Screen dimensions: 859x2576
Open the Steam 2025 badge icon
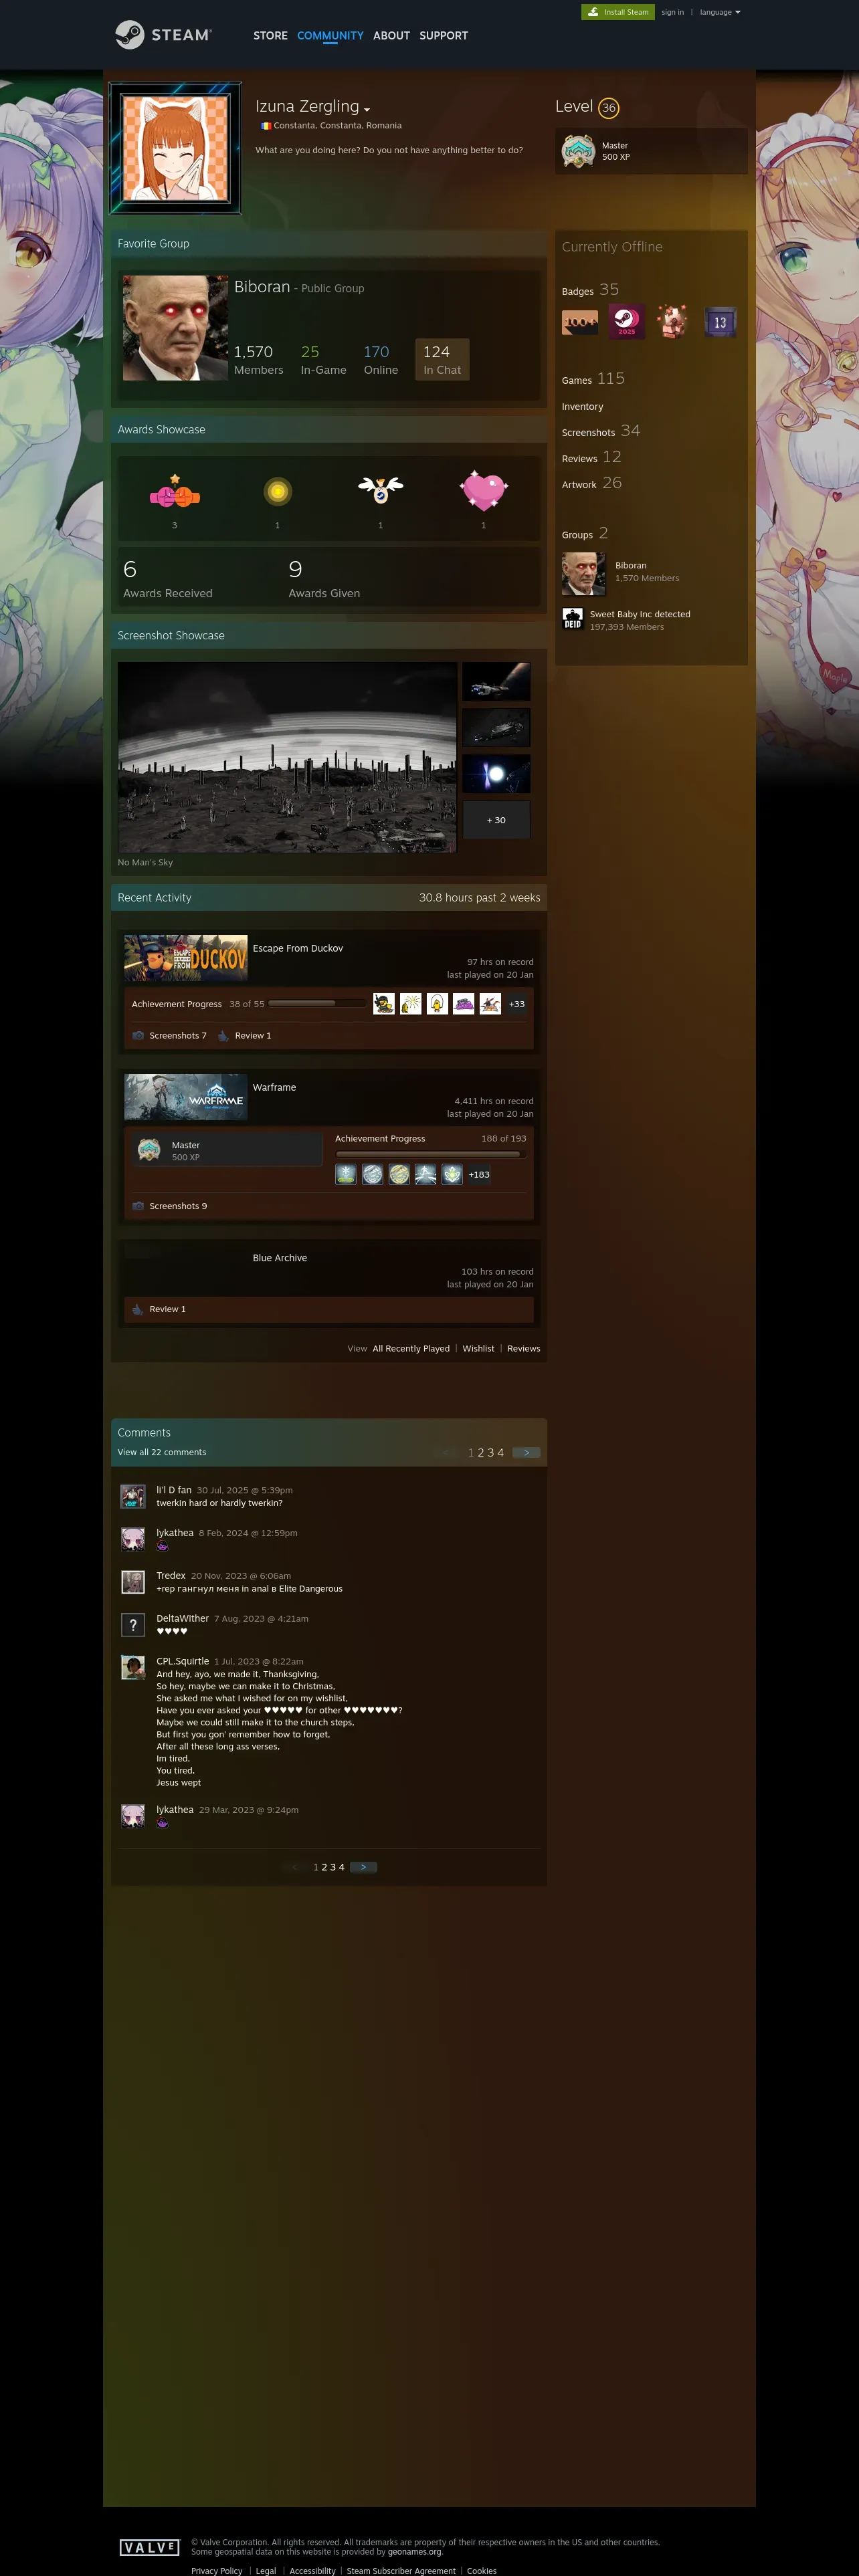[x=626, y=322]
